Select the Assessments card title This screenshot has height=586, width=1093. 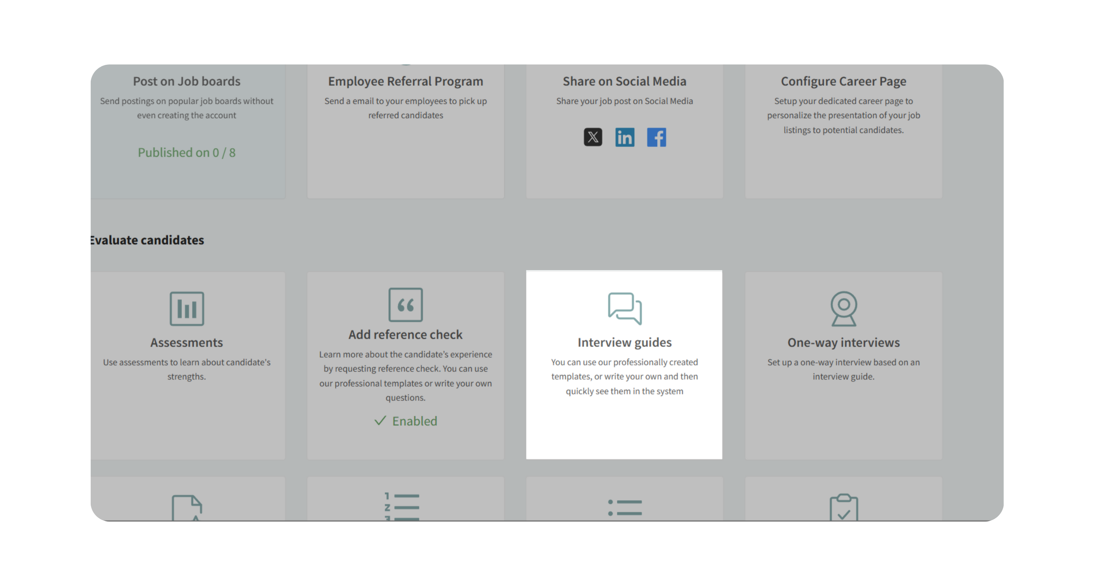(187, 342)
